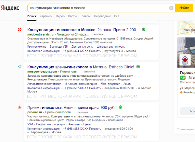The width and height of the screenshot is (195, 142).
Task: Click the blue favicon of moscow-beauty.com
Action: [x=19, y=67]
